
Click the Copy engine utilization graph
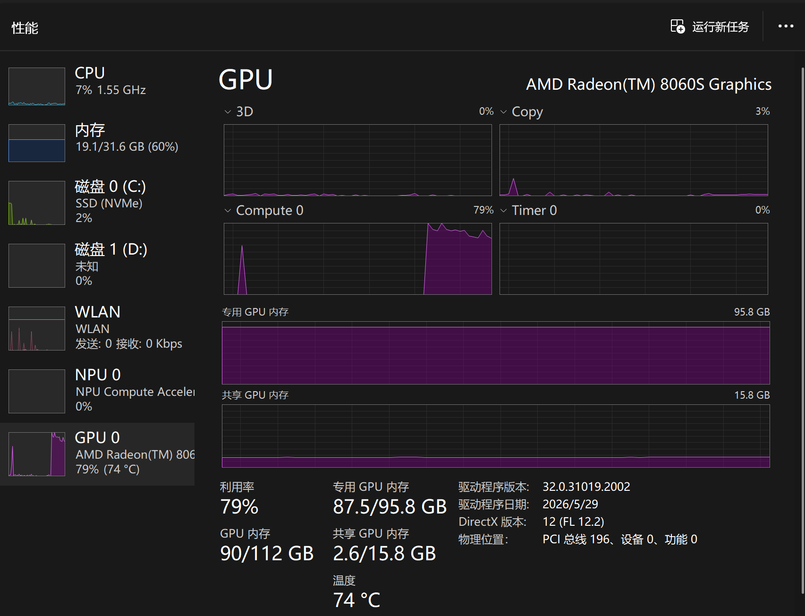tap(634, 160)
